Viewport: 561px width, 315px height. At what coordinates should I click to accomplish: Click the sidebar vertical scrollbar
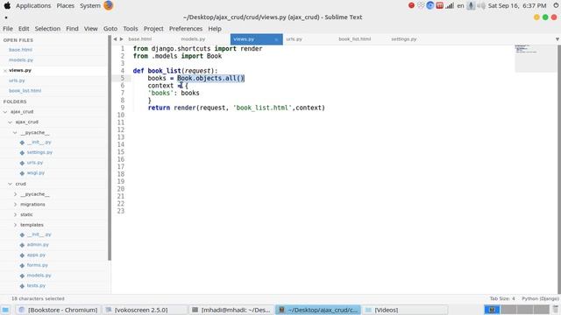[110, 148]
